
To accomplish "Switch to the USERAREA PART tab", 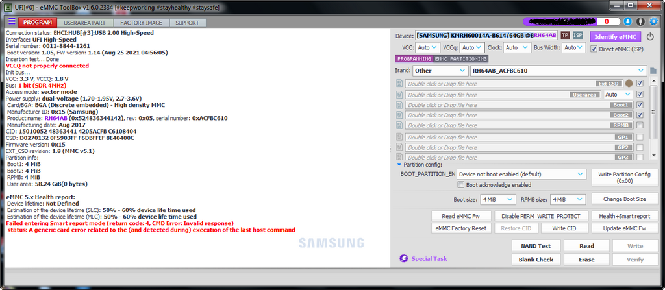I will [85, 23].
